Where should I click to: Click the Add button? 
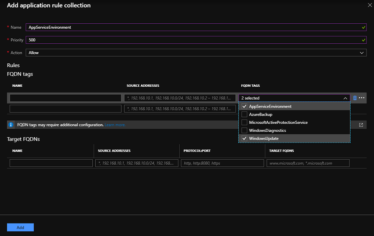coord(20,227)
